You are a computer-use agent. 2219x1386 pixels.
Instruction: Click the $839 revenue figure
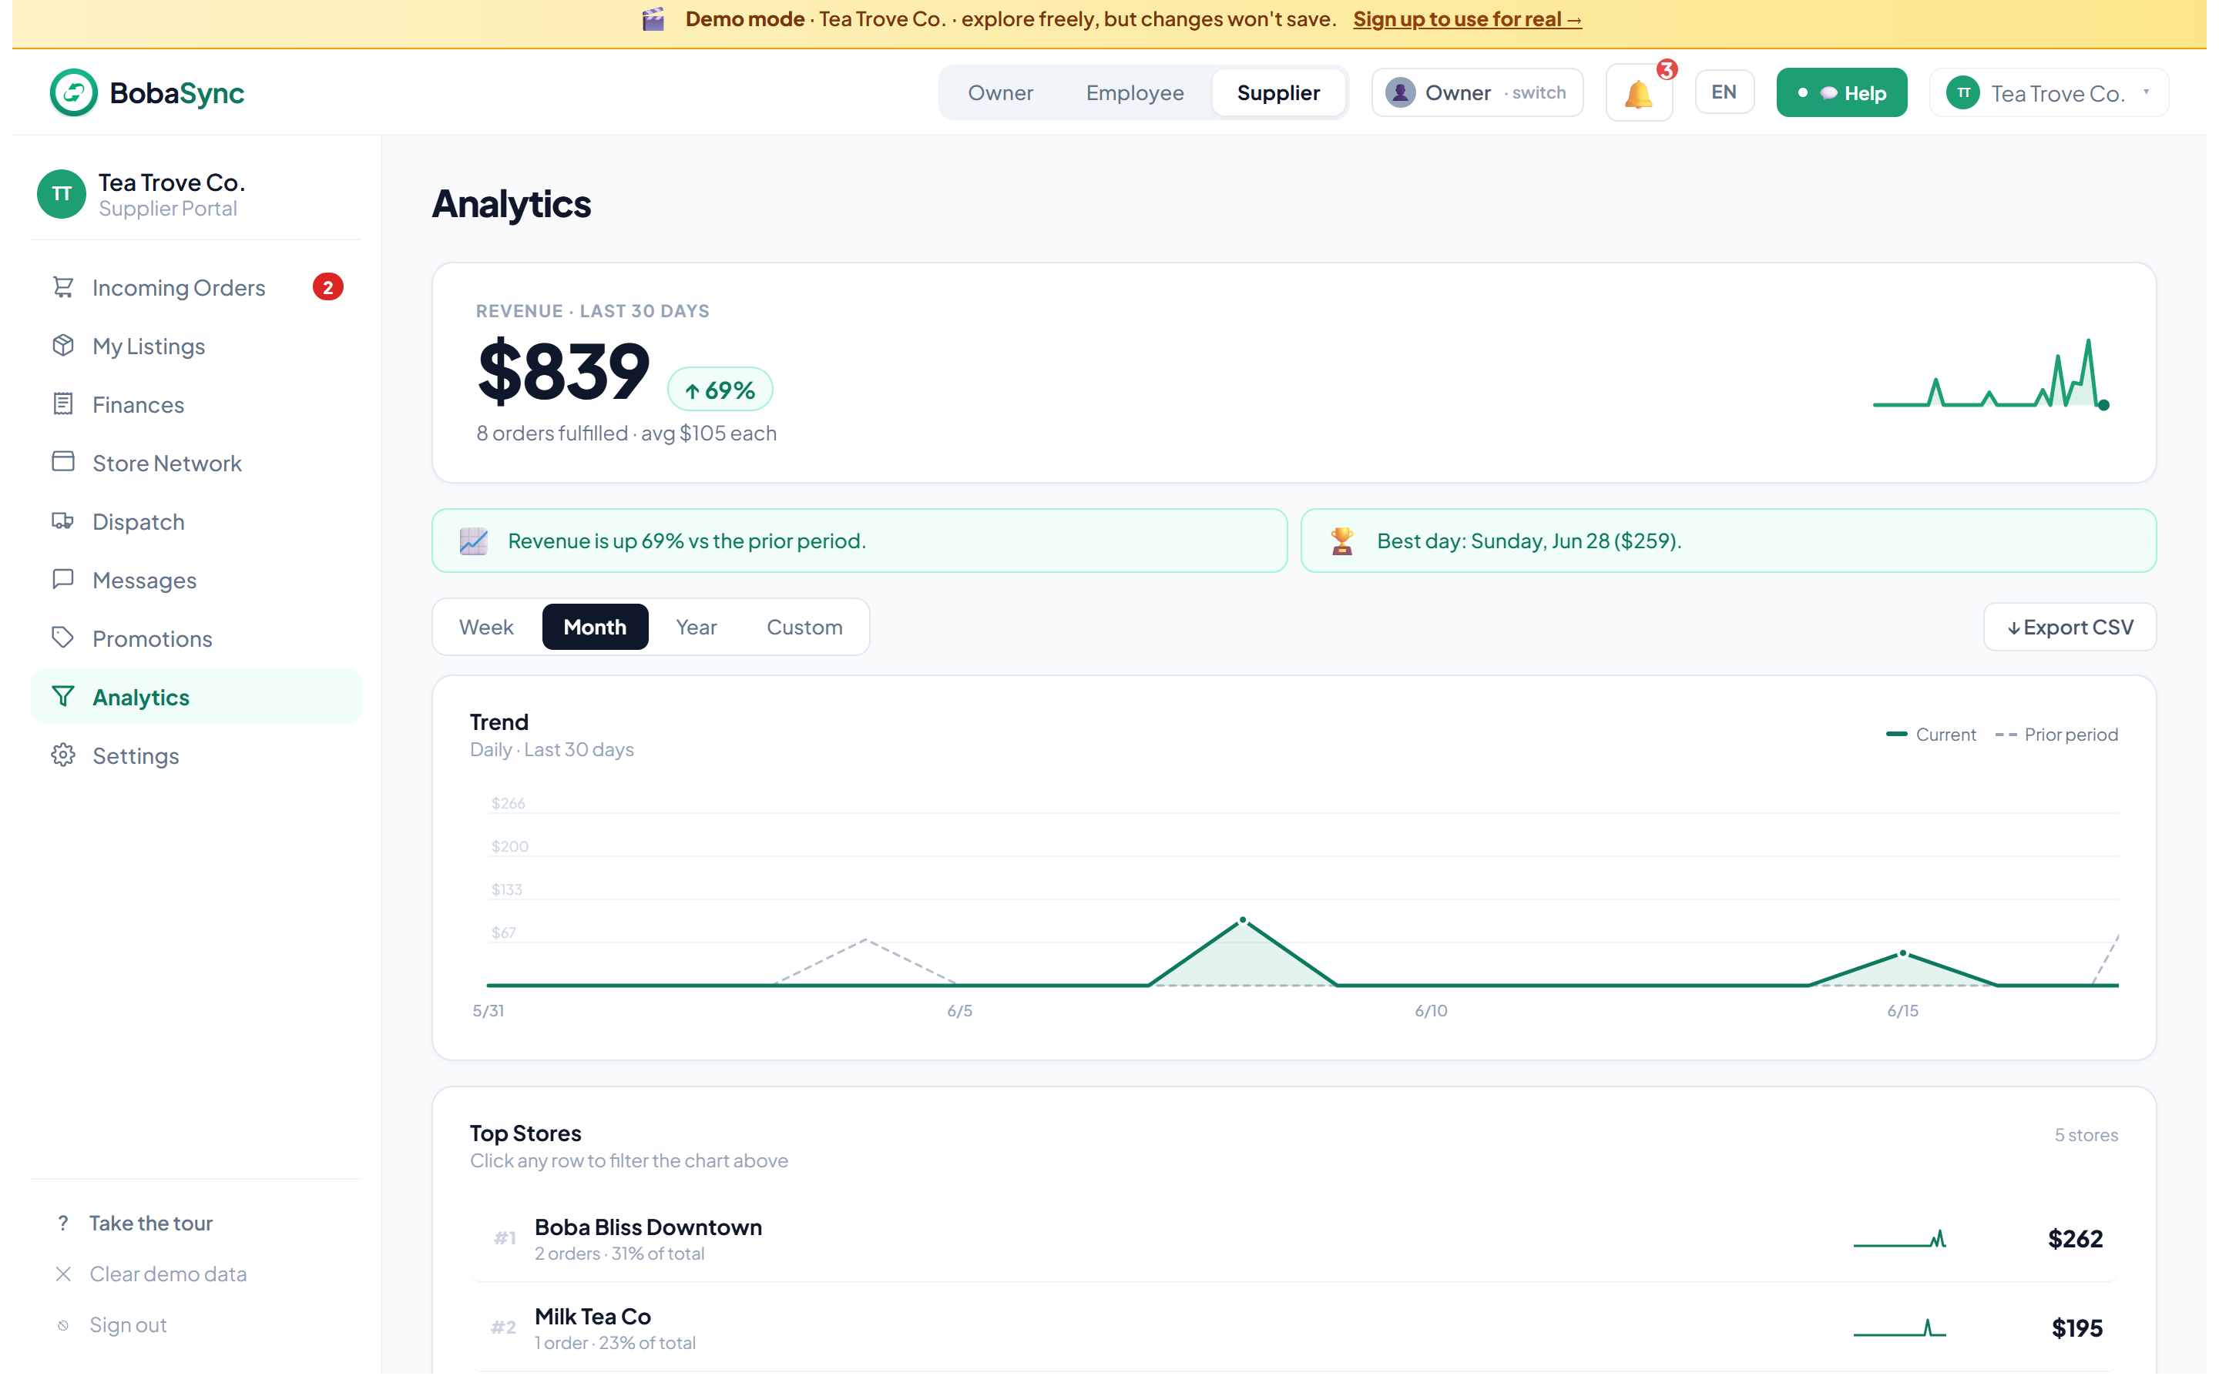click(563, 371)
